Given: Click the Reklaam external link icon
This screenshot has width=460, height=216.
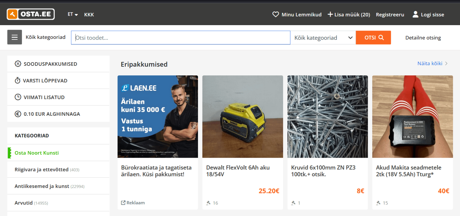Looking at the screenshot, I should (123, 203).
